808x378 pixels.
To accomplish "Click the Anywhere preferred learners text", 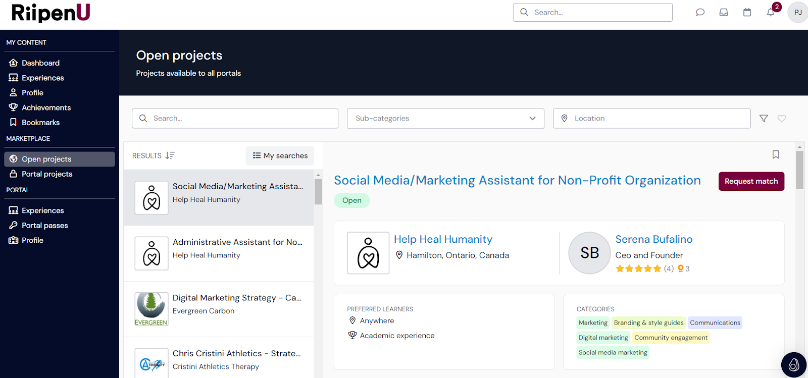I will click(x=377, y=320).
